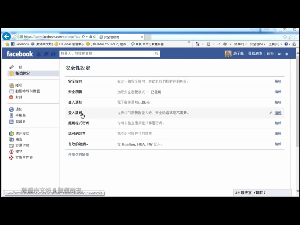The width and height of the screenshot is (300, 225).
Task: Open the Facebook bookmark in favorites bar
Action: click(20, 44)
